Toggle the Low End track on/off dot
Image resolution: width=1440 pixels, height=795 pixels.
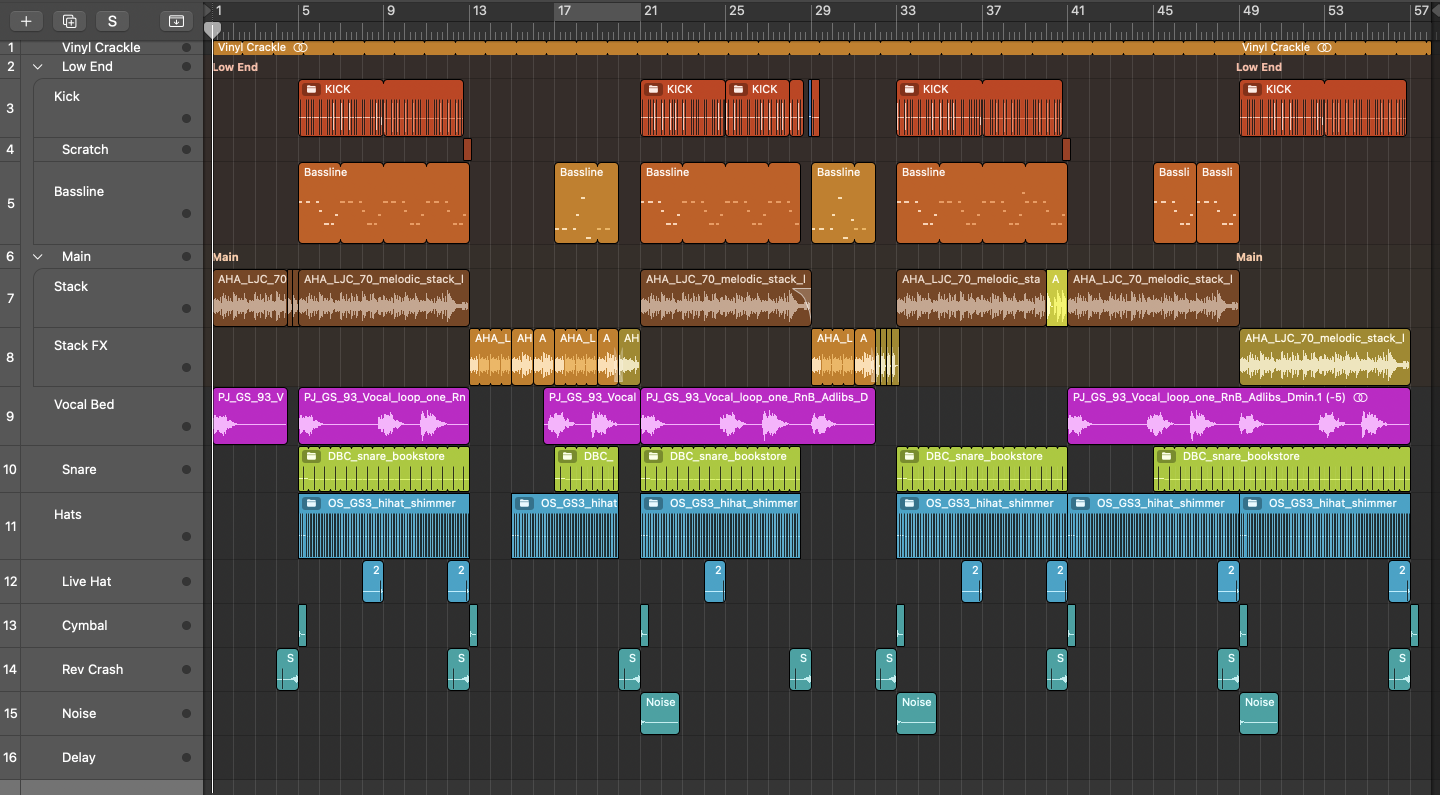(186, 66)
